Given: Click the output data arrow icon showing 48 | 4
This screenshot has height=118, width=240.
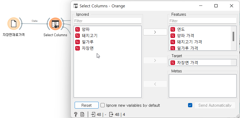Looking at the screenshot, I should (x=111, y=114).
